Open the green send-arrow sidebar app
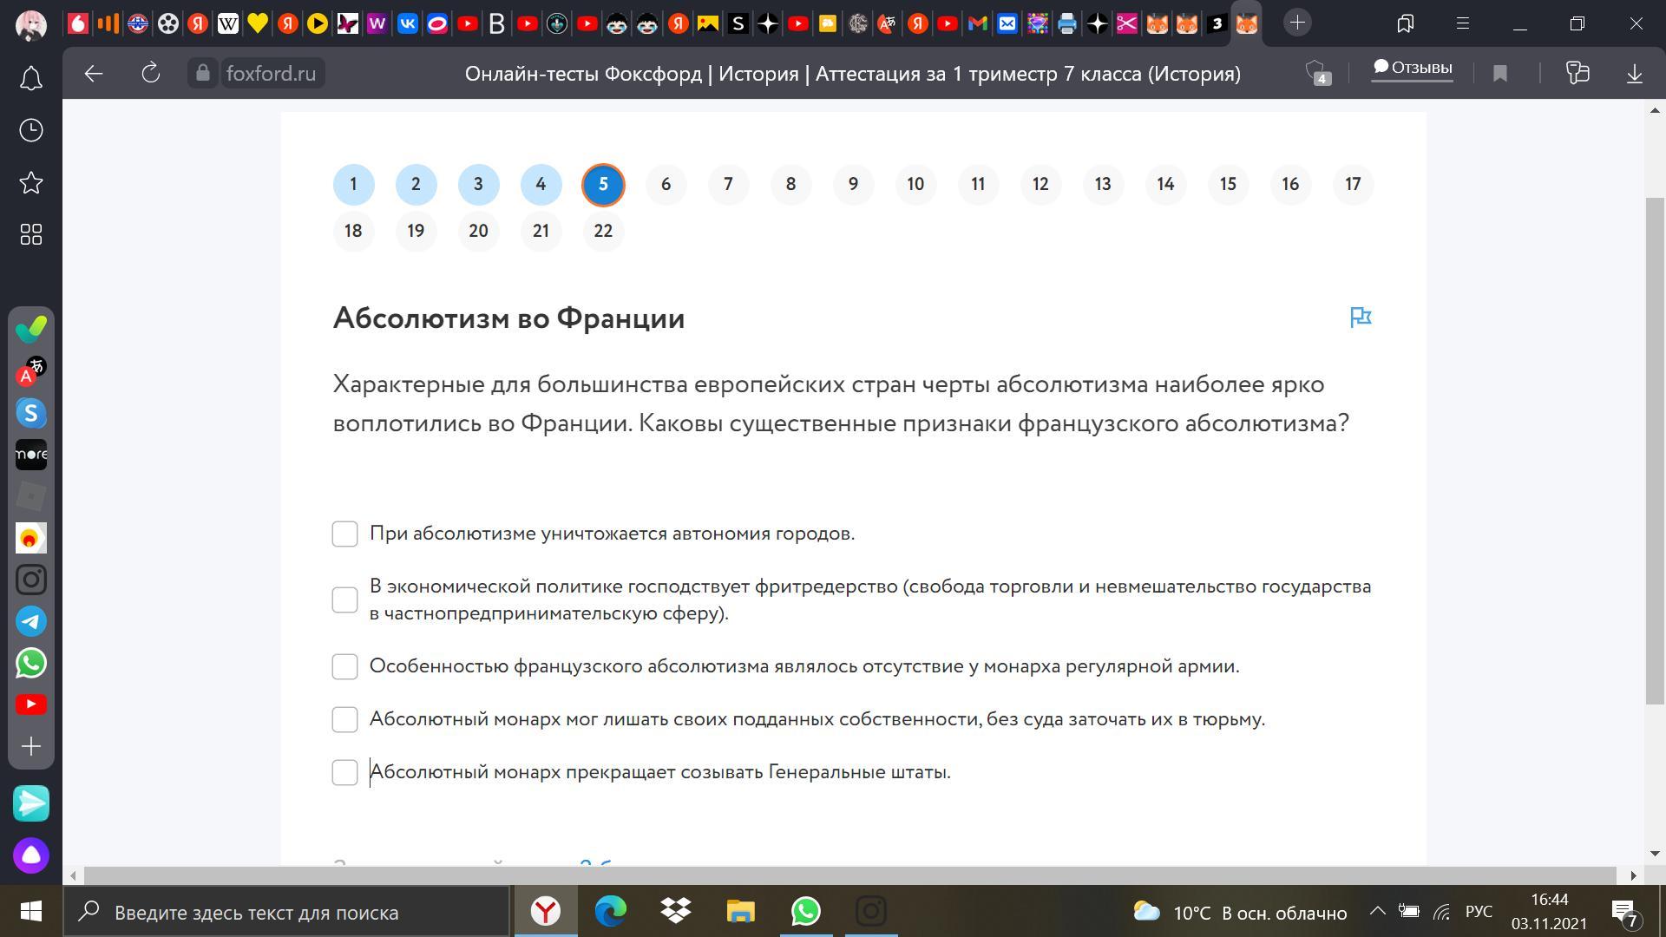This screenshot has height=937, width=1666. click(31, 803)
